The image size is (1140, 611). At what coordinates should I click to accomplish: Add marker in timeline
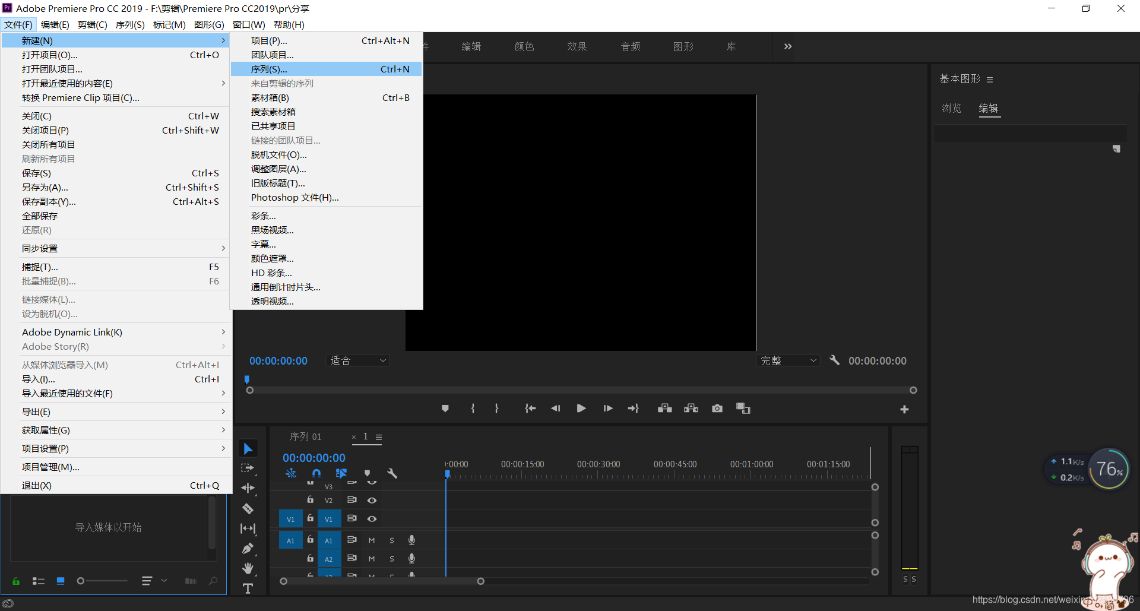pos(368,473)
